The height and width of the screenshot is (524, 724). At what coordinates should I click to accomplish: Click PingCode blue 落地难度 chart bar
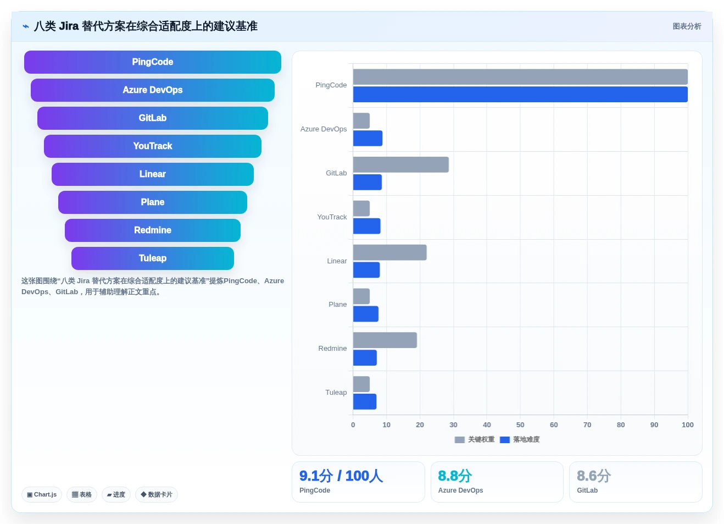point(520,95)
